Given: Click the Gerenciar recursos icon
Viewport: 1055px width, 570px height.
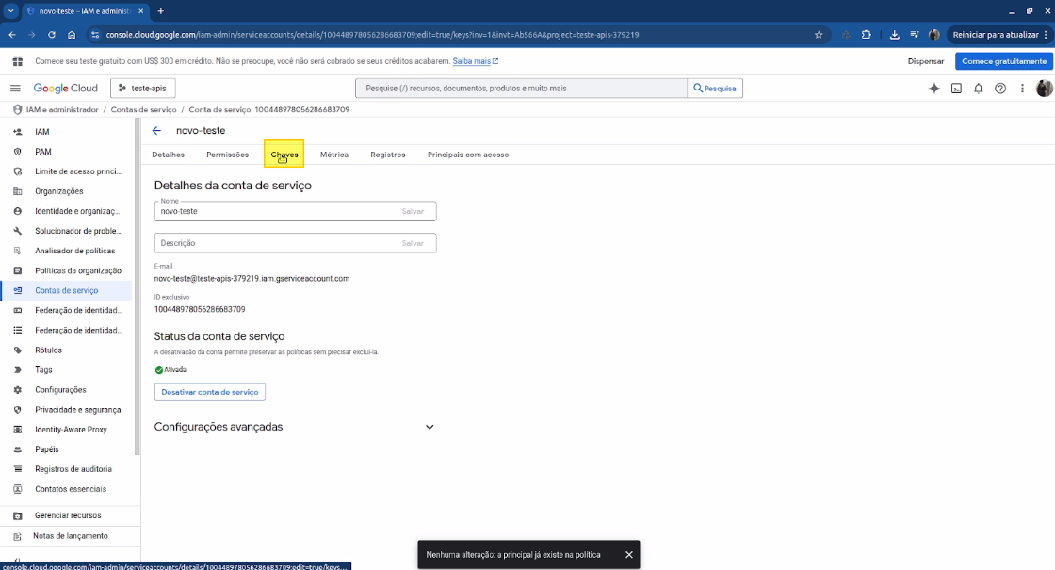Looking at the screenshot, I should click(x=18, y=515).
